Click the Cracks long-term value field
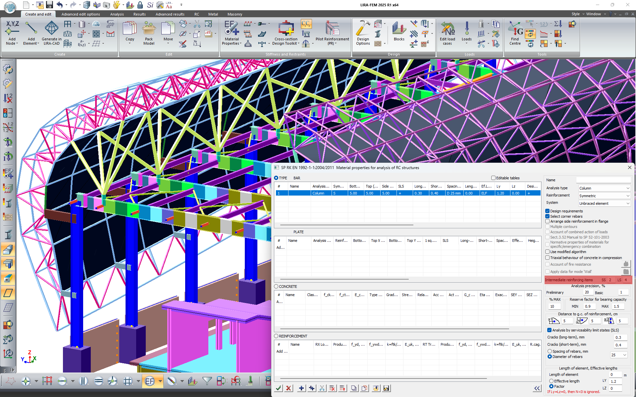Image resolution: width=636 pixels, height=397 pixels. click(620, 337)
